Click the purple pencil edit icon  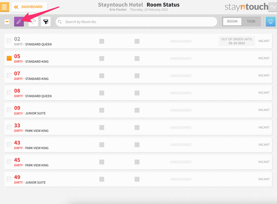pyautogui.click(x=19, y=22)
